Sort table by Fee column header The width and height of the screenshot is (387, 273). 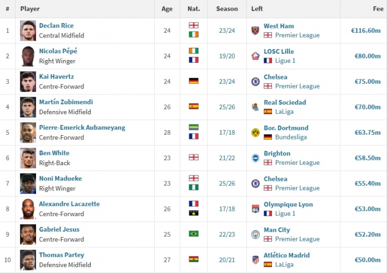click(x=378, y=9)
